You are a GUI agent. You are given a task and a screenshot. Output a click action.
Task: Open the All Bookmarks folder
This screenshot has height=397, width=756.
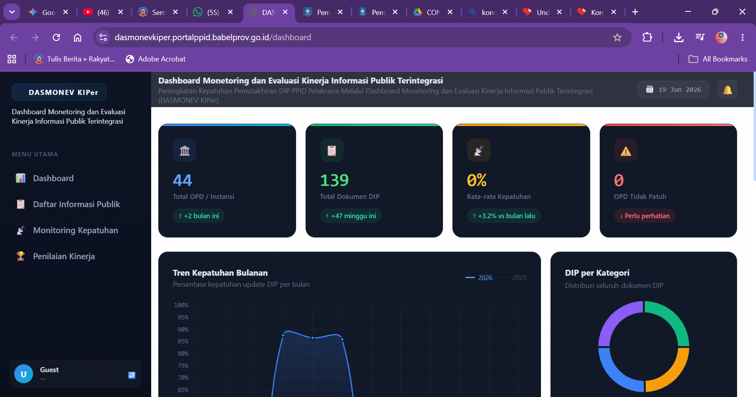point(718,59)
